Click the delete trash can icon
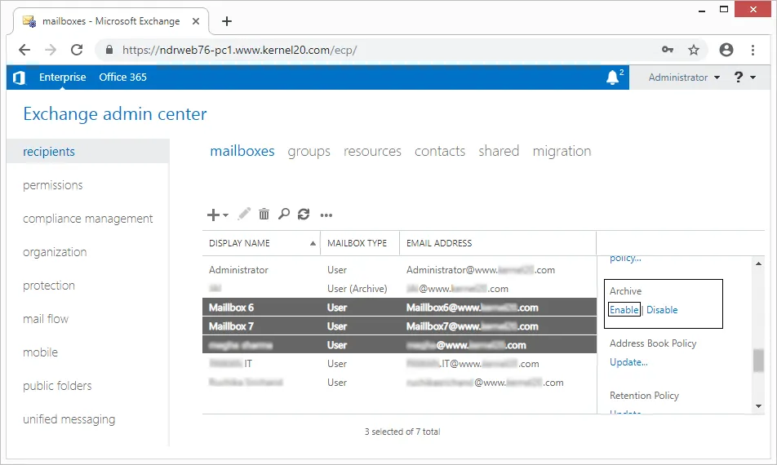This screenshot has width=777, height=465. point(264,215)
